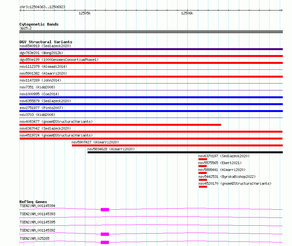Select the purple nsv6540919 variant bar
Screen dimensions: 292x246
tap(151, 49)
